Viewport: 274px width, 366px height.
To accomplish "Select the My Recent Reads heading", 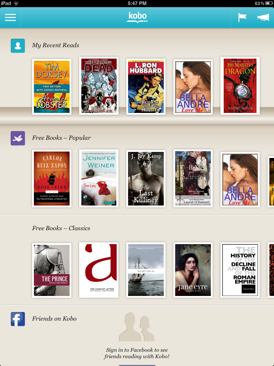I will tap(55, 45).
